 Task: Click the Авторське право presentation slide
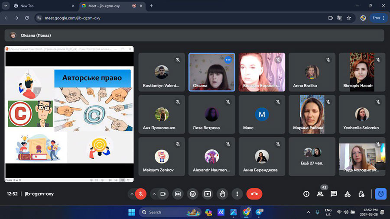point(69,114)
